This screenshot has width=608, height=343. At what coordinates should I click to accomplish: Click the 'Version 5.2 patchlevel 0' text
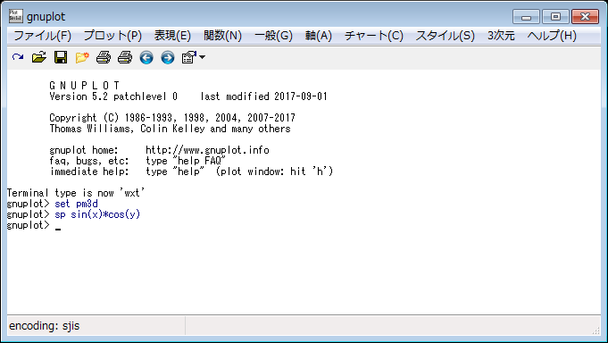click(x=113, y=96)
